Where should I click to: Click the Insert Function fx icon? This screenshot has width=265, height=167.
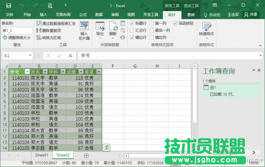coord(71,56)
